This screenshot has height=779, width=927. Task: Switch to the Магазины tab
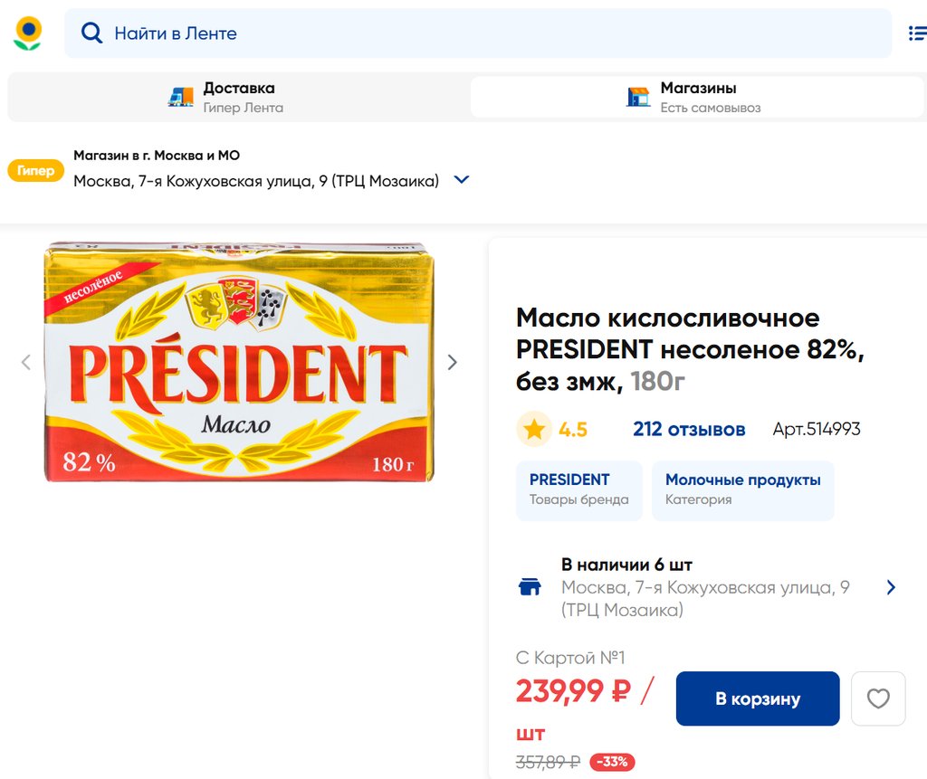[x=697, y=97]
